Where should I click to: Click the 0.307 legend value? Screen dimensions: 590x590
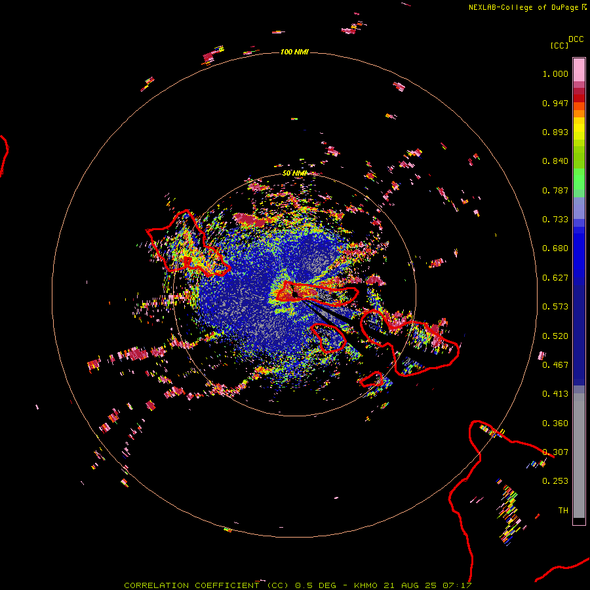point(555,452)
